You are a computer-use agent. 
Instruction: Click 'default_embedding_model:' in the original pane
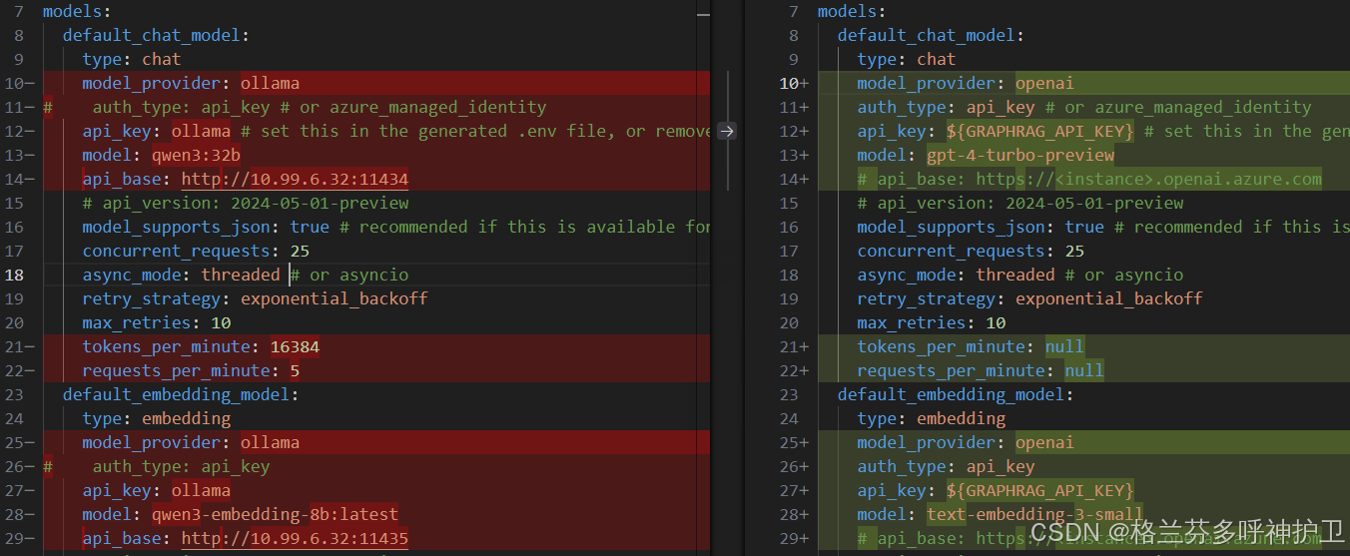(182, 394)
